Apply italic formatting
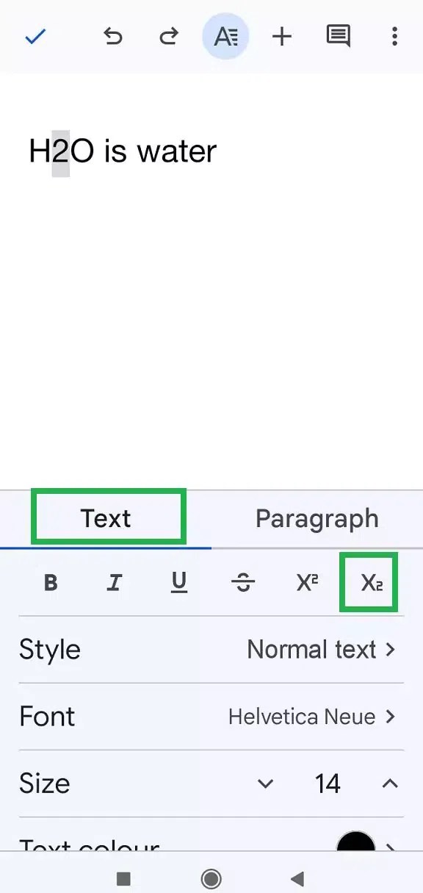The width and height of the screenshot is (423, 893). [x=115, y=582]
